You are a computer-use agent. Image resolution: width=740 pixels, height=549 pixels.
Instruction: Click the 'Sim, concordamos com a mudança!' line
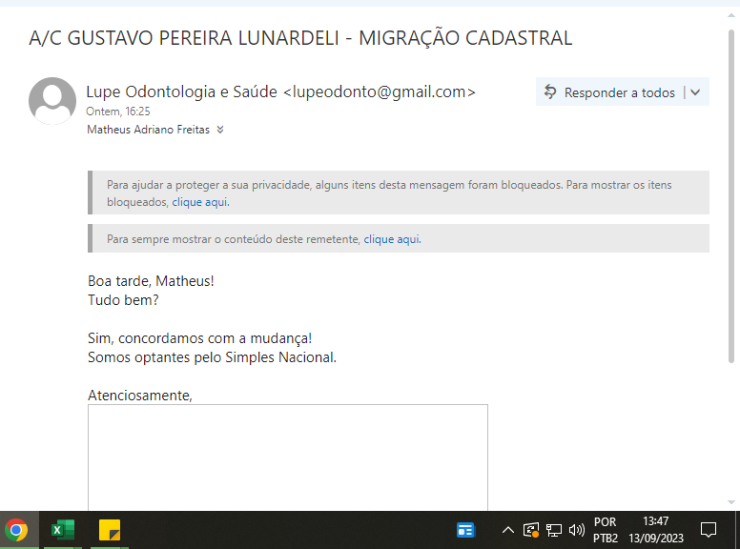(x=199, y=338)
